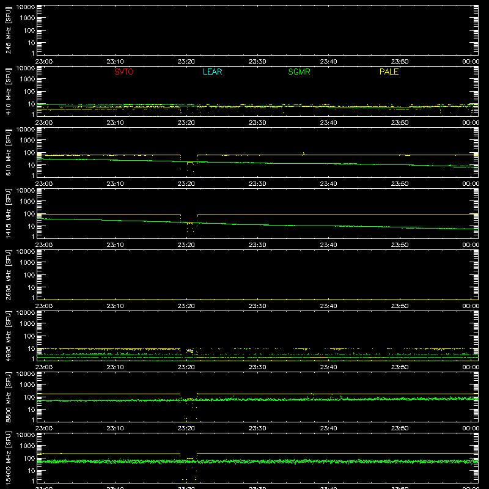Click 23:50 time label below 610 MHz panel
This screenshot has height=489, width=489.
click(x=400, y=184)
